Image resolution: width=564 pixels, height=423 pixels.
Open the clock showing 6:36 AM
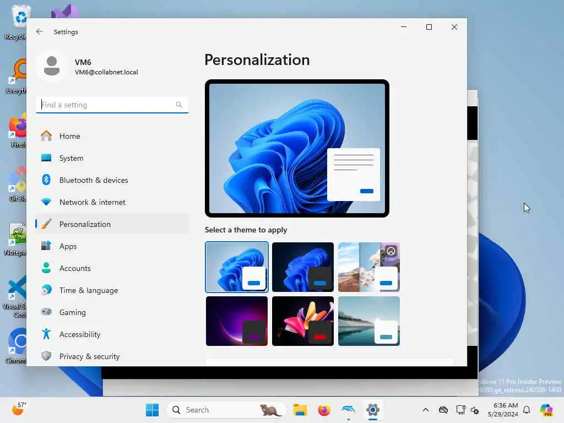tap(503, 410)
